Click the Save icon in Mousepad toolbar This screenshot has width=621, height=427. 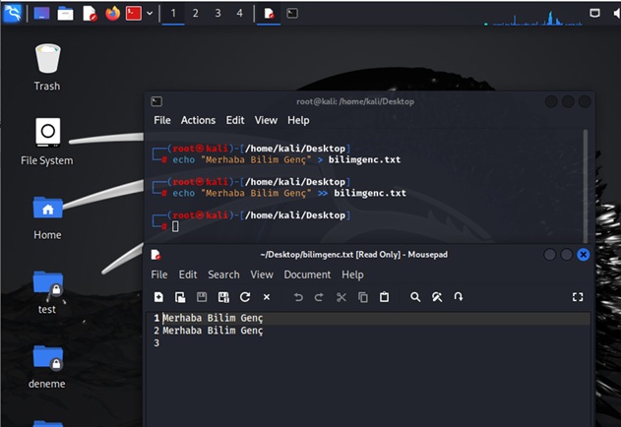[202, 297]
